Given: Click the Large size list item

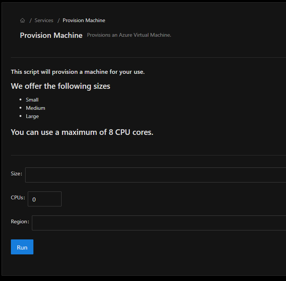Looking at the screenshot, I should pos(32,117).
